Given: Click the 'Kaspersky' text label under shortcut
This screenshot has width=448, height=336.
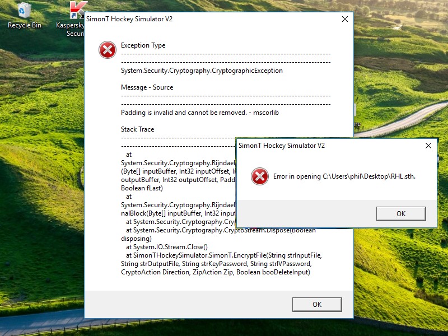Looking at the screenshot, I should tap(70, 25).
